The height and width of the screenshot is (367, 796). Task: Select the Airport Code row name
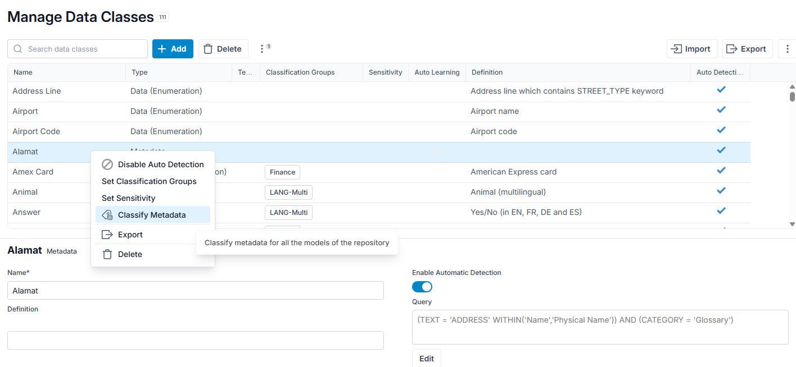coord(36,131)
